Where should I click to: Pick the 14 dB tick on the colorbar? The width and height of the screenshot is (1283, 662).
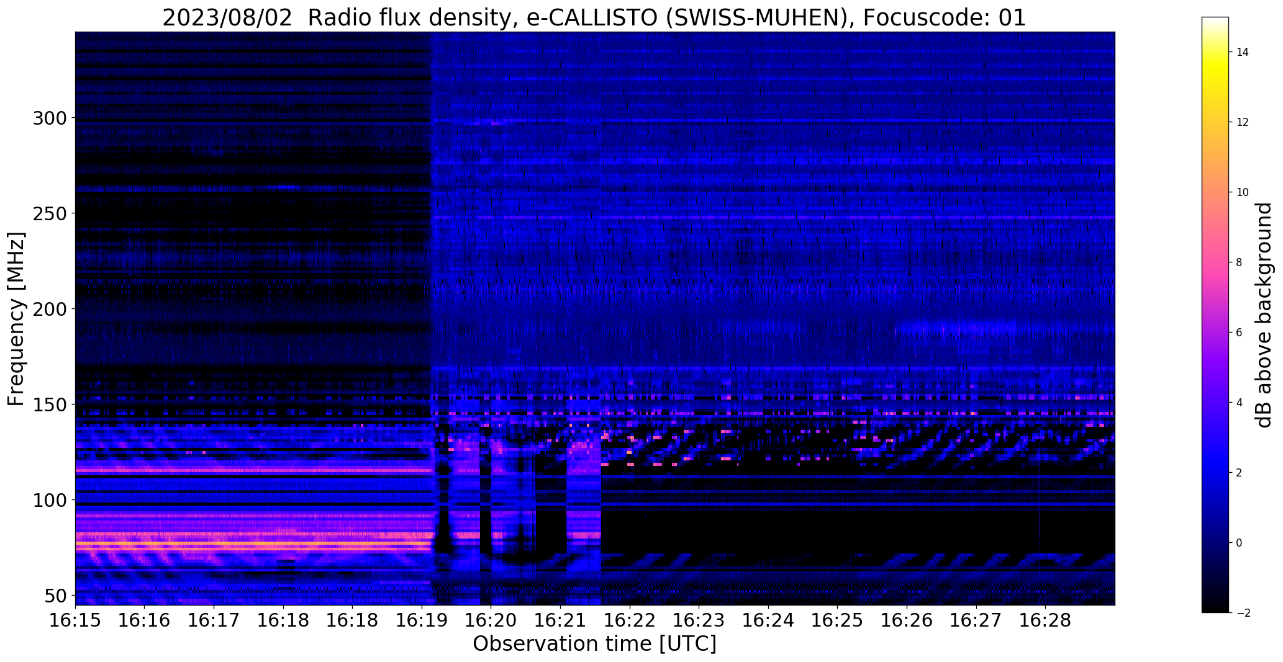coord(1243,52)
